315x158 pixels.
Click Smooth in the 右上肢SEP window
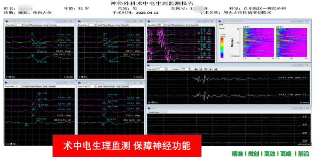pyautogui.click(x=125, y=25)
